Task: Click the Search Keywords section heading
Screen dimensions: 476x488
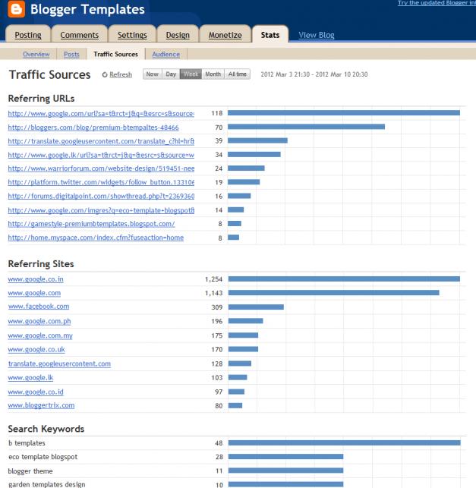Action: [x=46, y=429]
